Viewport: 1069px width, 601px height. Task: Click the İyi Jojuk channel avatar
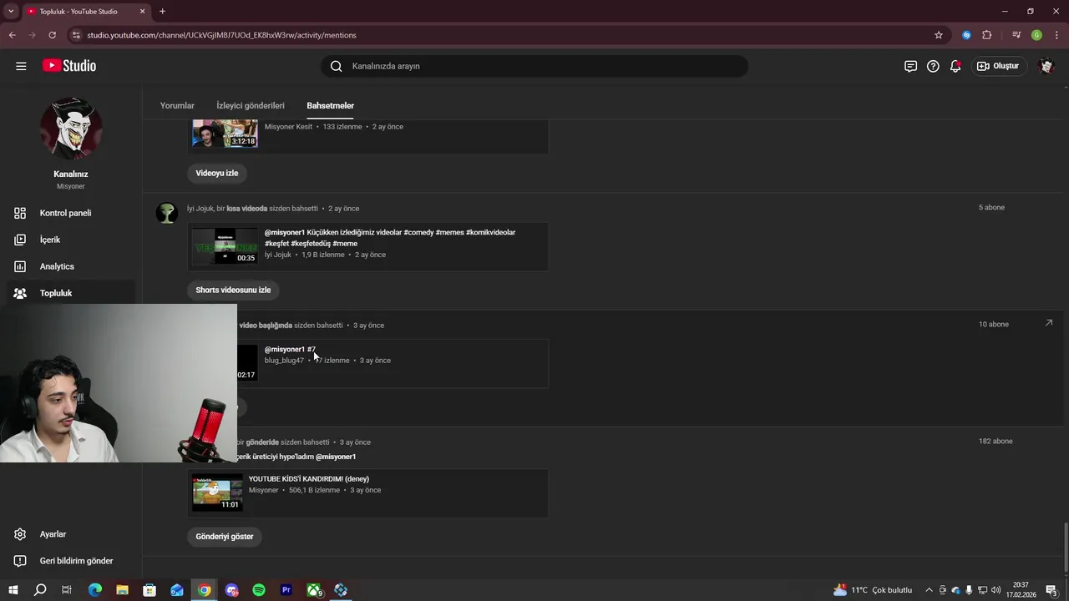coord(167,213)
